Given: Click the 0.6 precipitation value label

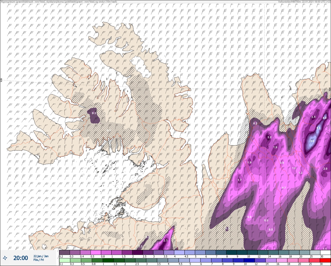Looking at the screenshot, I should [249, 217].
